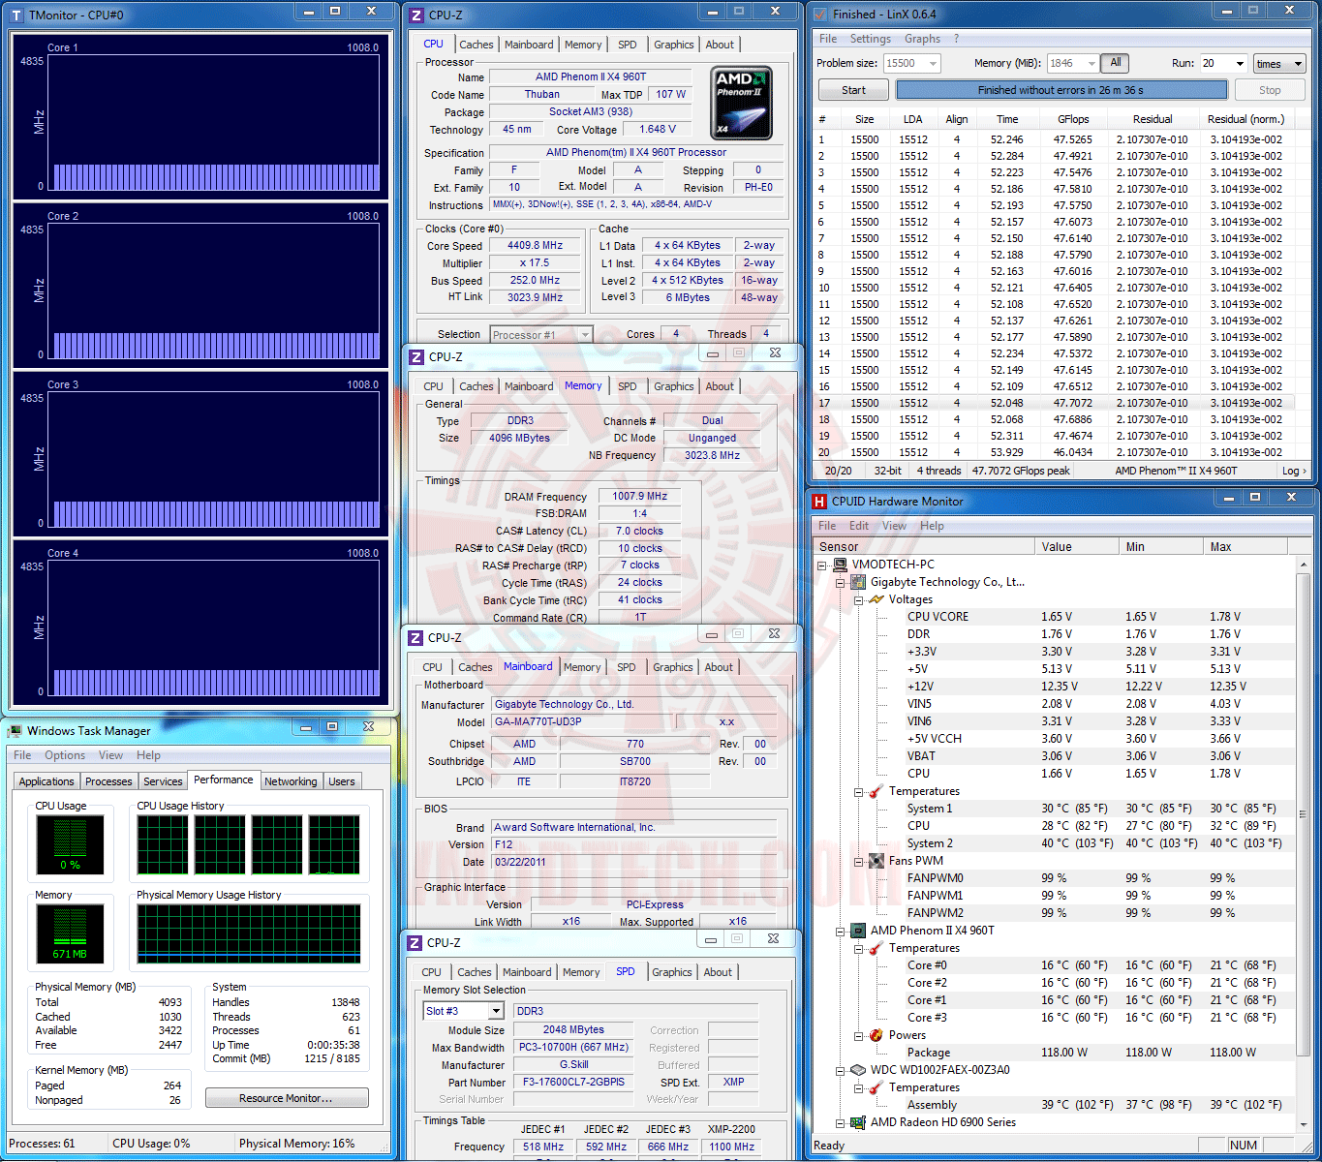Open the Caches tab in the CPU-Z Memory window
The image size is (1322, 1162).
[477, 386]
